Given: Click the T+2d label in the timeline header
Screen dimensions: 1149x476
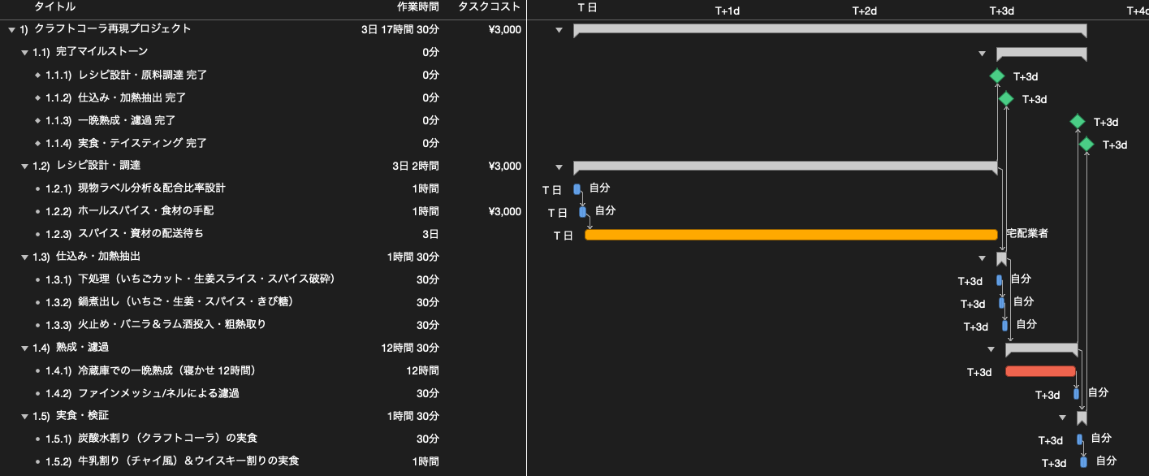Looking at the screenshot, I should coord(865,11).
